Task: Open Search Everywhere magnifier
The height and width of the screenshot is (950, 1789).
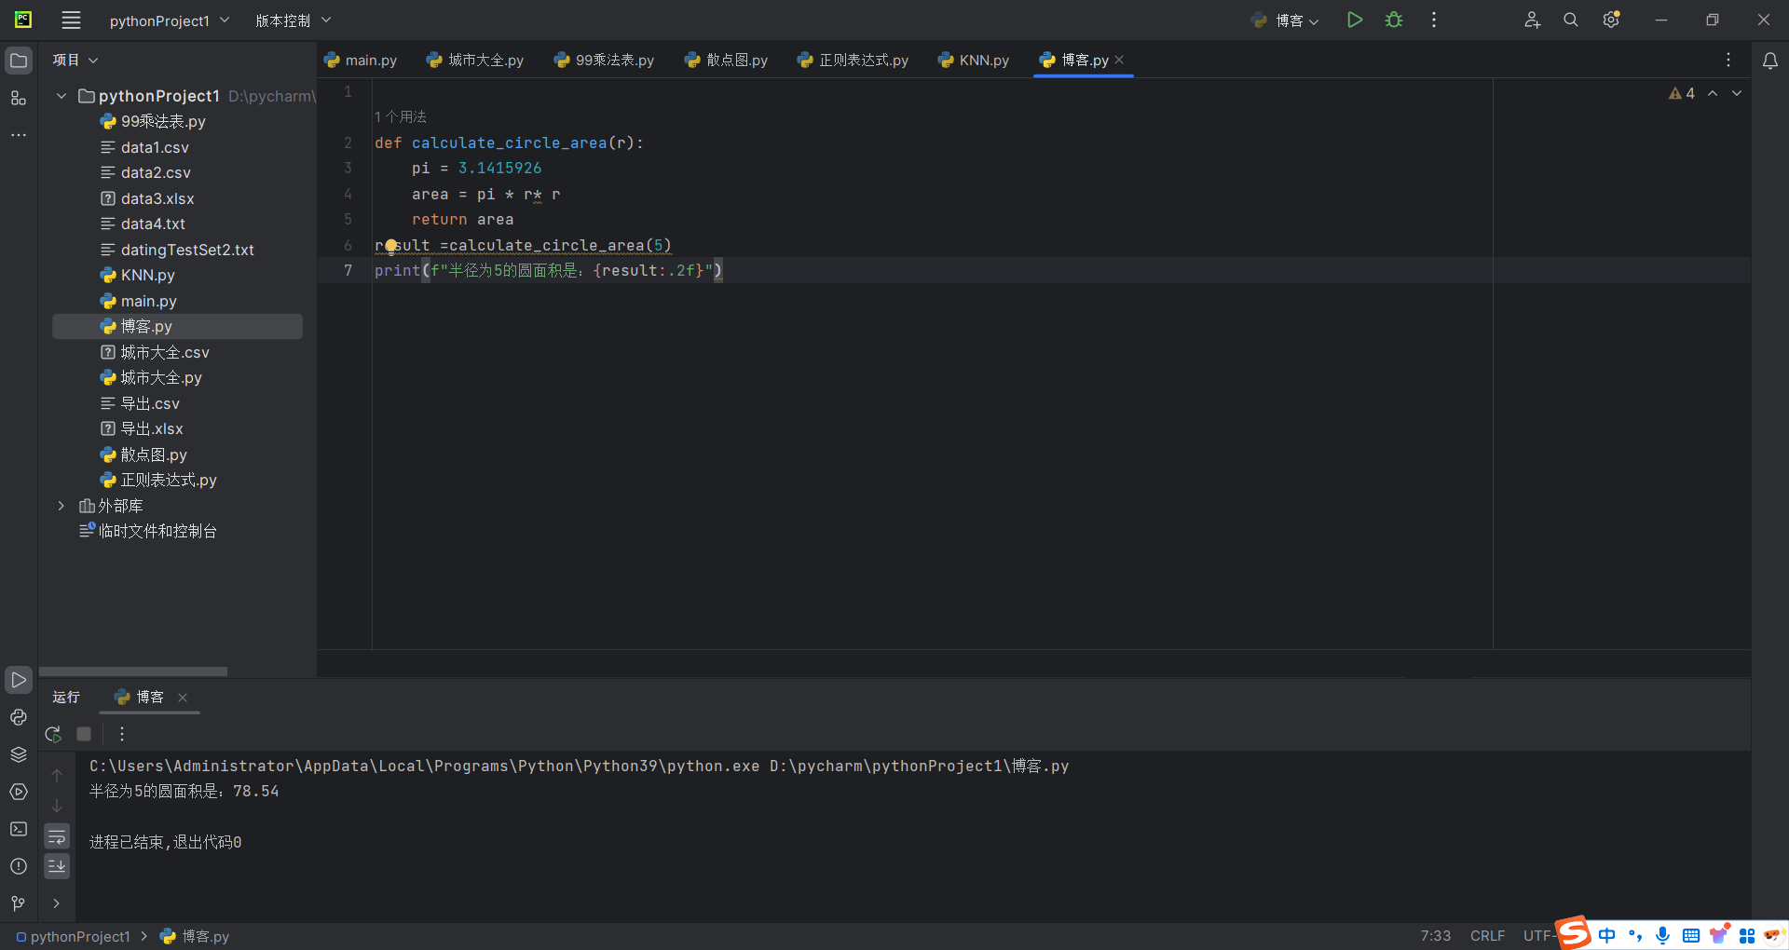Action: tap(1571, 20)
